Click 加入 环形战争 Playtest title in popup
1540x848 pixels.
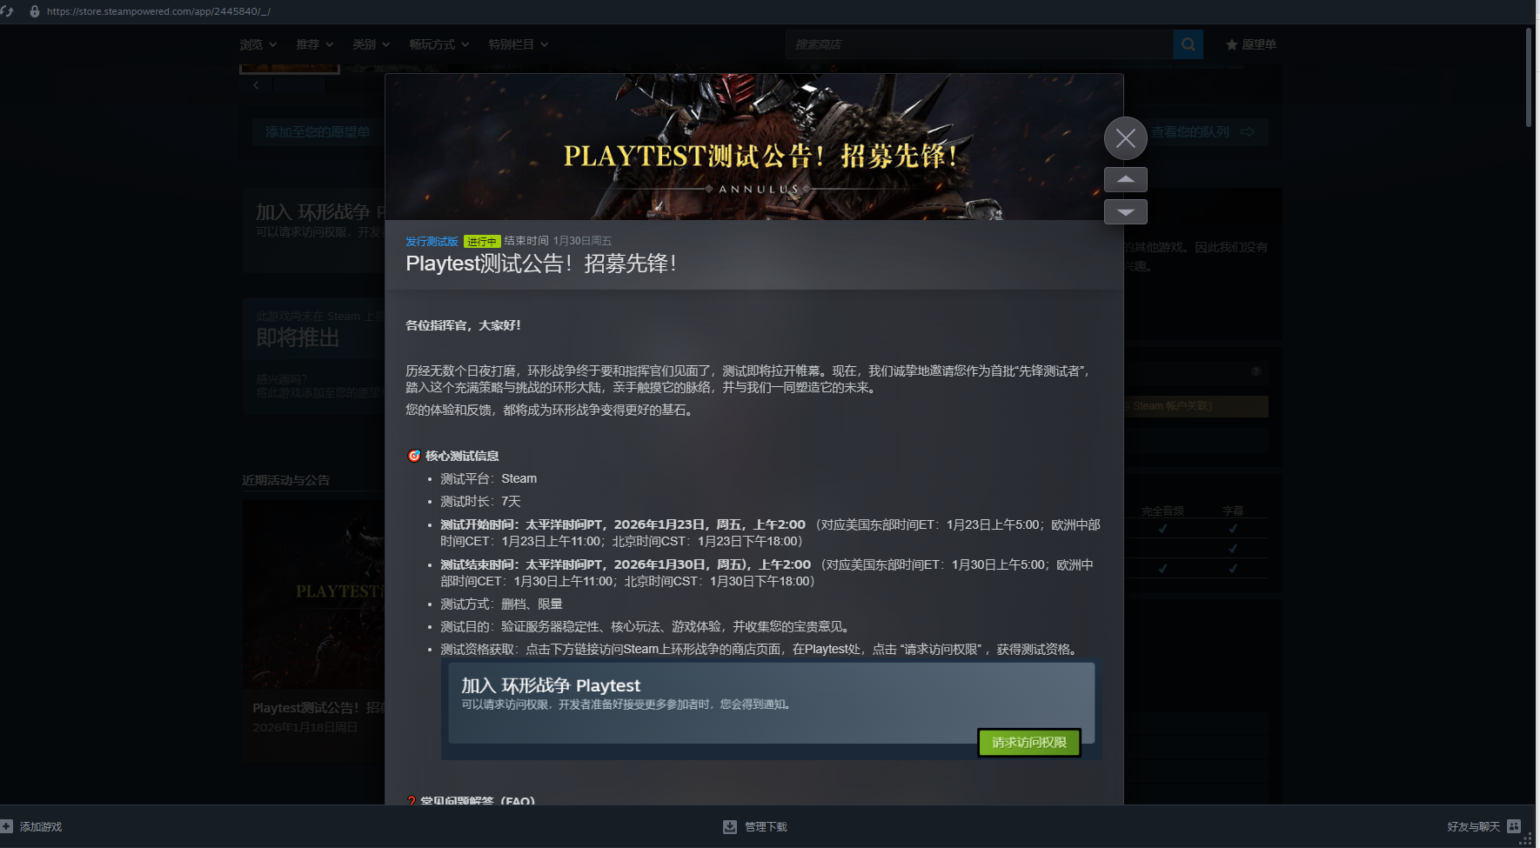[x=551, y=685]
